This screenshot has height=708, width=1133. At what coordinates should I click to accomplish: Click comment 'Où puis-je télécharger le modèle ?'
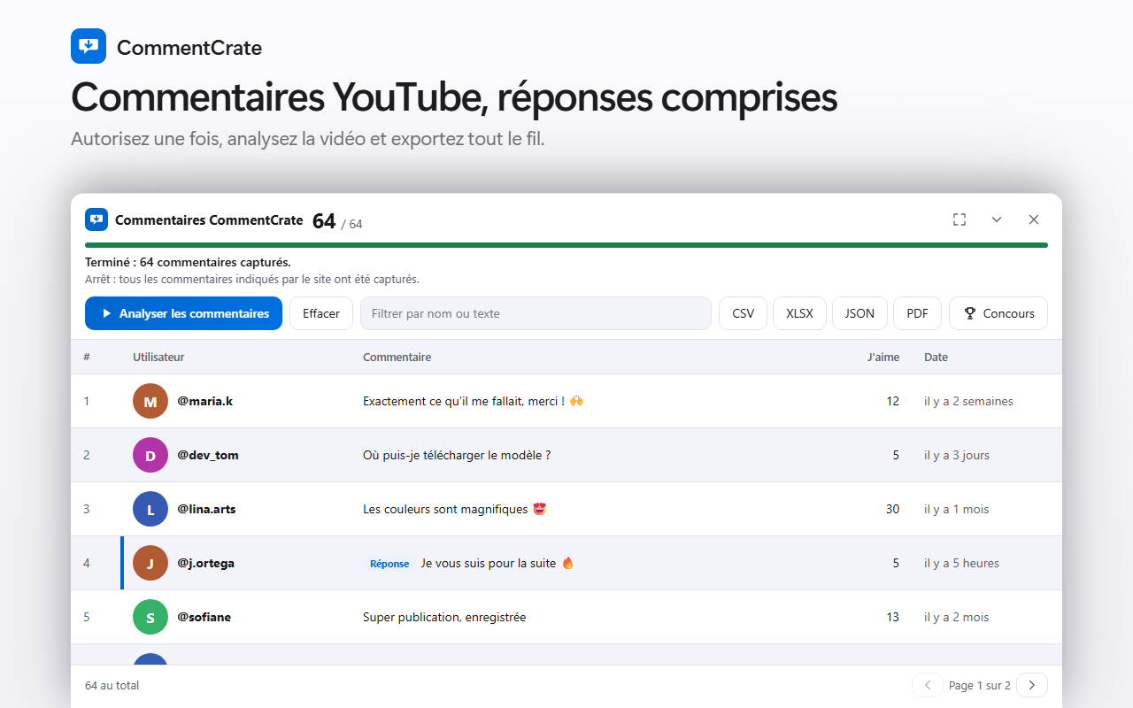coord(457,455)
